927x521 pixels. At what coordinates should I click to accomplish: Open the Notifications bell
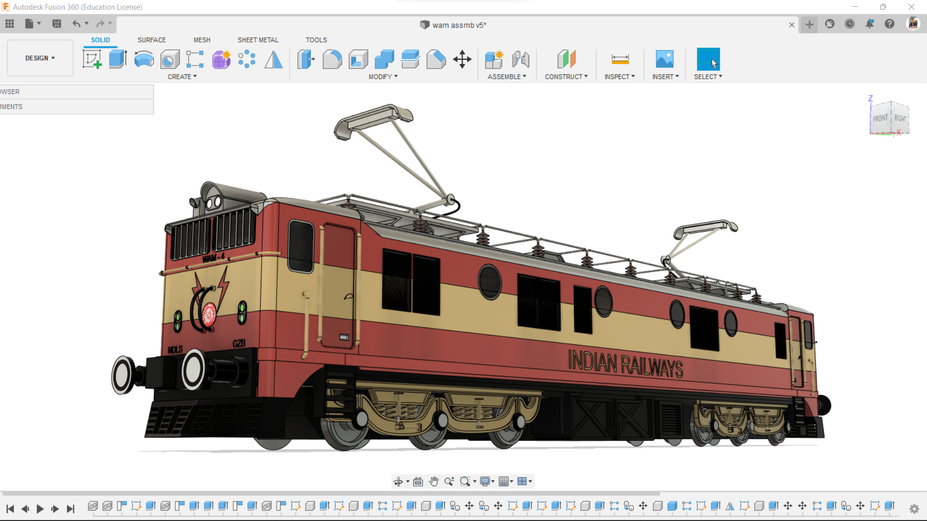point(870,24)
